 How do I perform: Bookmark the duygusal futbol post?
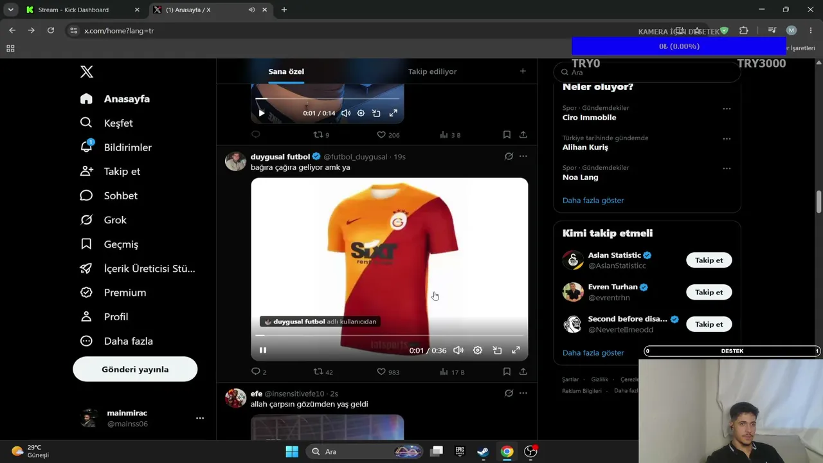(507, 372)
